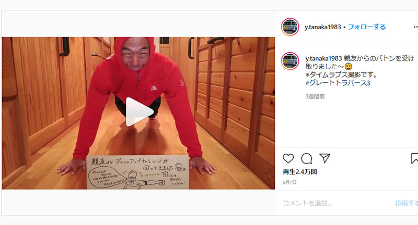Like the post with heart icon
Image resolution: width=418 pixels, height=225 pixels.
point(288,158)
